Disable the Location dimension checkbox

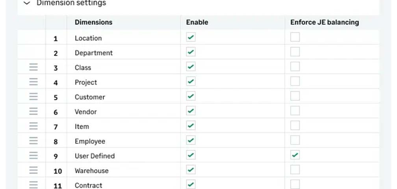pyautogui.click(x=191, y=37)
